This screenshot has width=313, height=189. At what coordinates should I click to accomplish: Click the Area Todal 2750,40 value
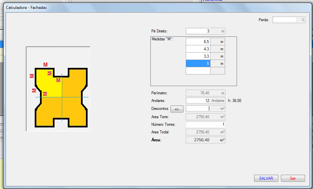pos(205,132)
